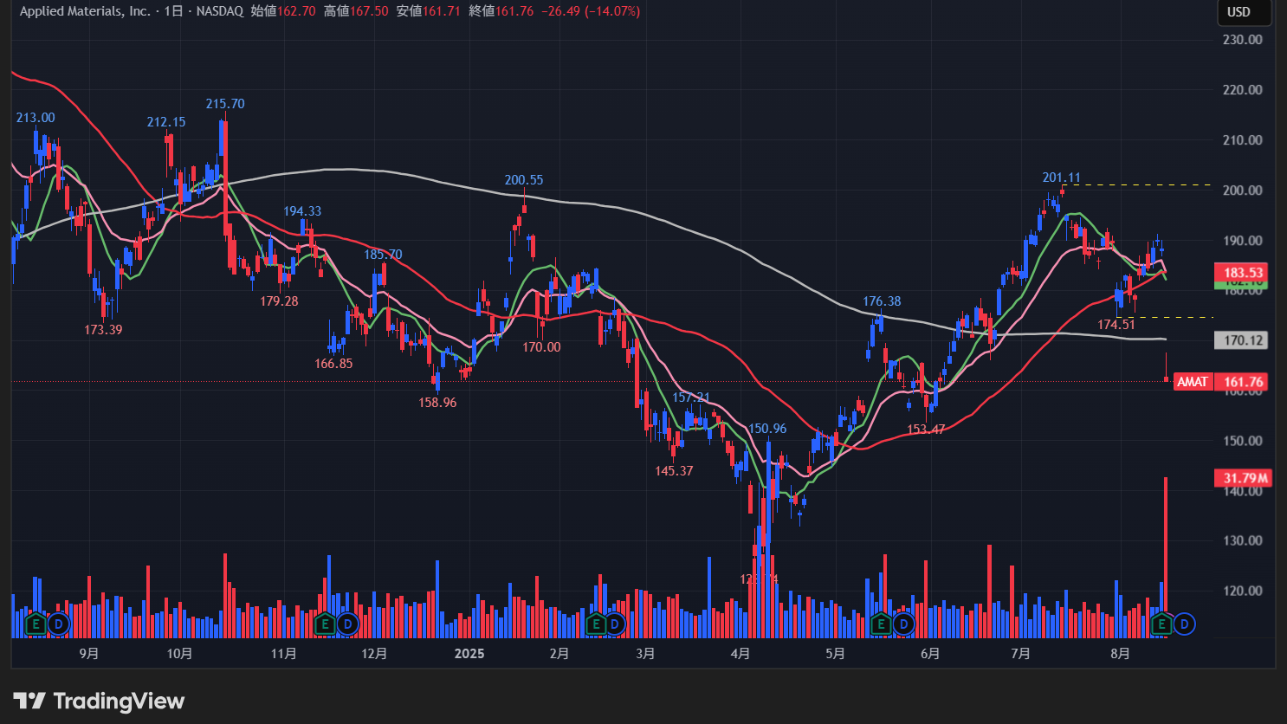Click the 200.55 high price label
1287x724 pixels.
coord(524,180)
